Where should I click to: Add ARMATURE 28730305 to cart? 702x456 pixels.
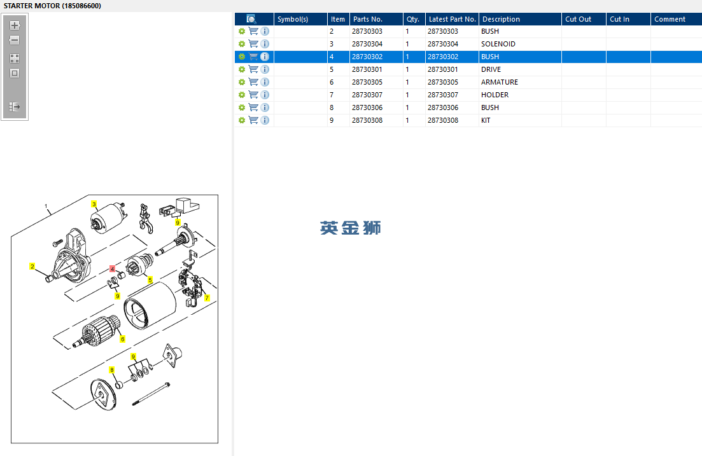253,82
